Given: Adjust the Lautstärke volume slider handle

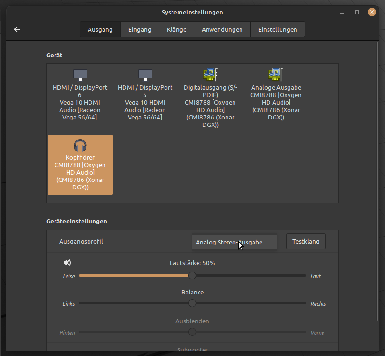Looking at the screenshot, I should (x=192, y=276).
